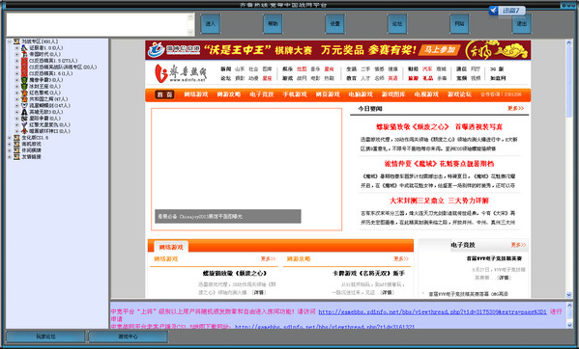This screenshot has width=579, height=349.
Task: Expand the CS反恐精英1.5 (273人) node
Action: 16,61
